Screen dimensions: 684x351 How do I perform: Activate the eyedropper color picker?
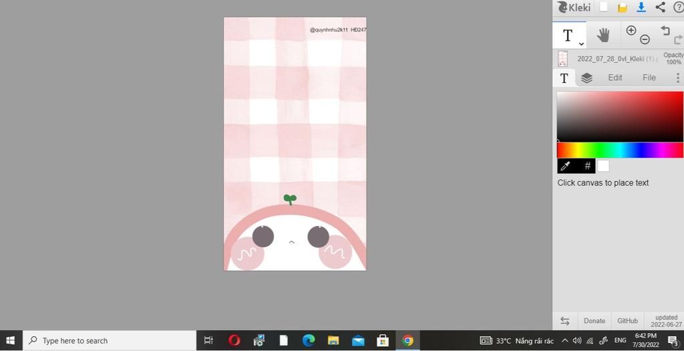coord(565,166)
